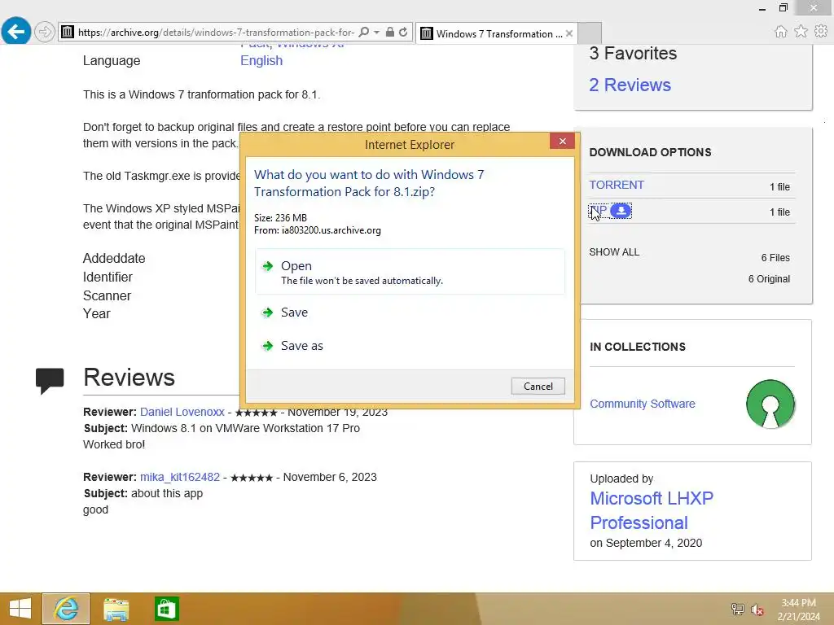Click the search magnifier in address bar

364,32
